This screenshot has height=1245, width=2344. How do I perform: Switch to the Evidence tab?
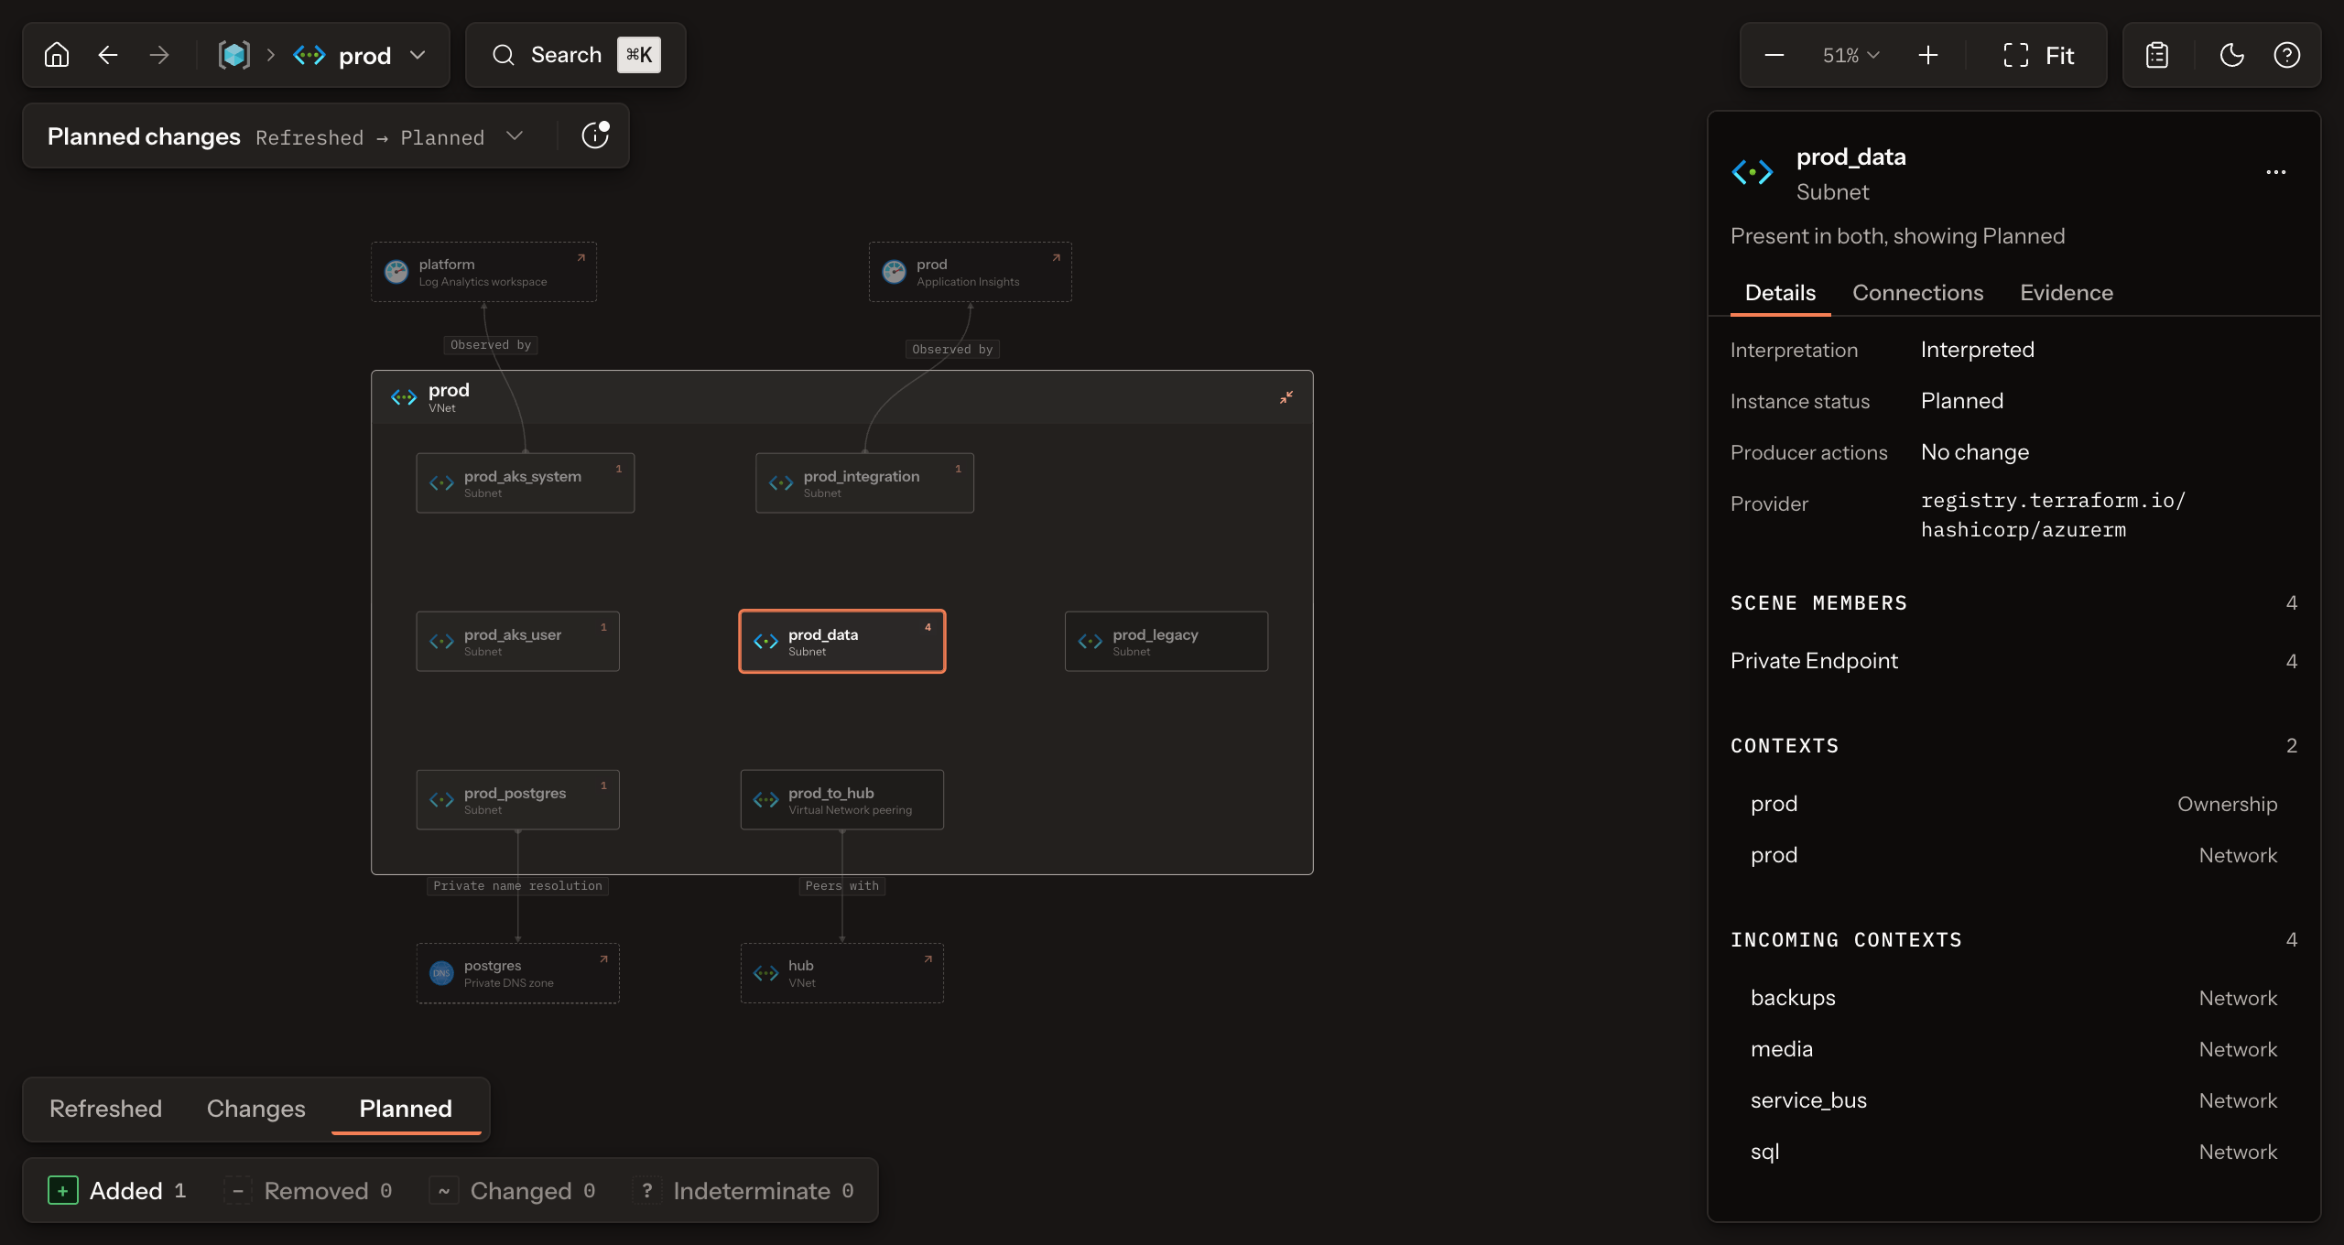pyautogui.click(x=2067, y=293)
